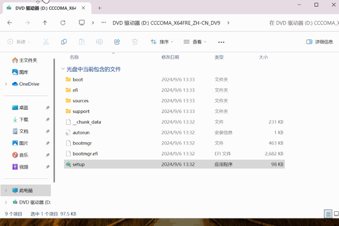Click the Copy icon in toolbar
The width and height of the screenshot is (339, 226).
point(64,42)
